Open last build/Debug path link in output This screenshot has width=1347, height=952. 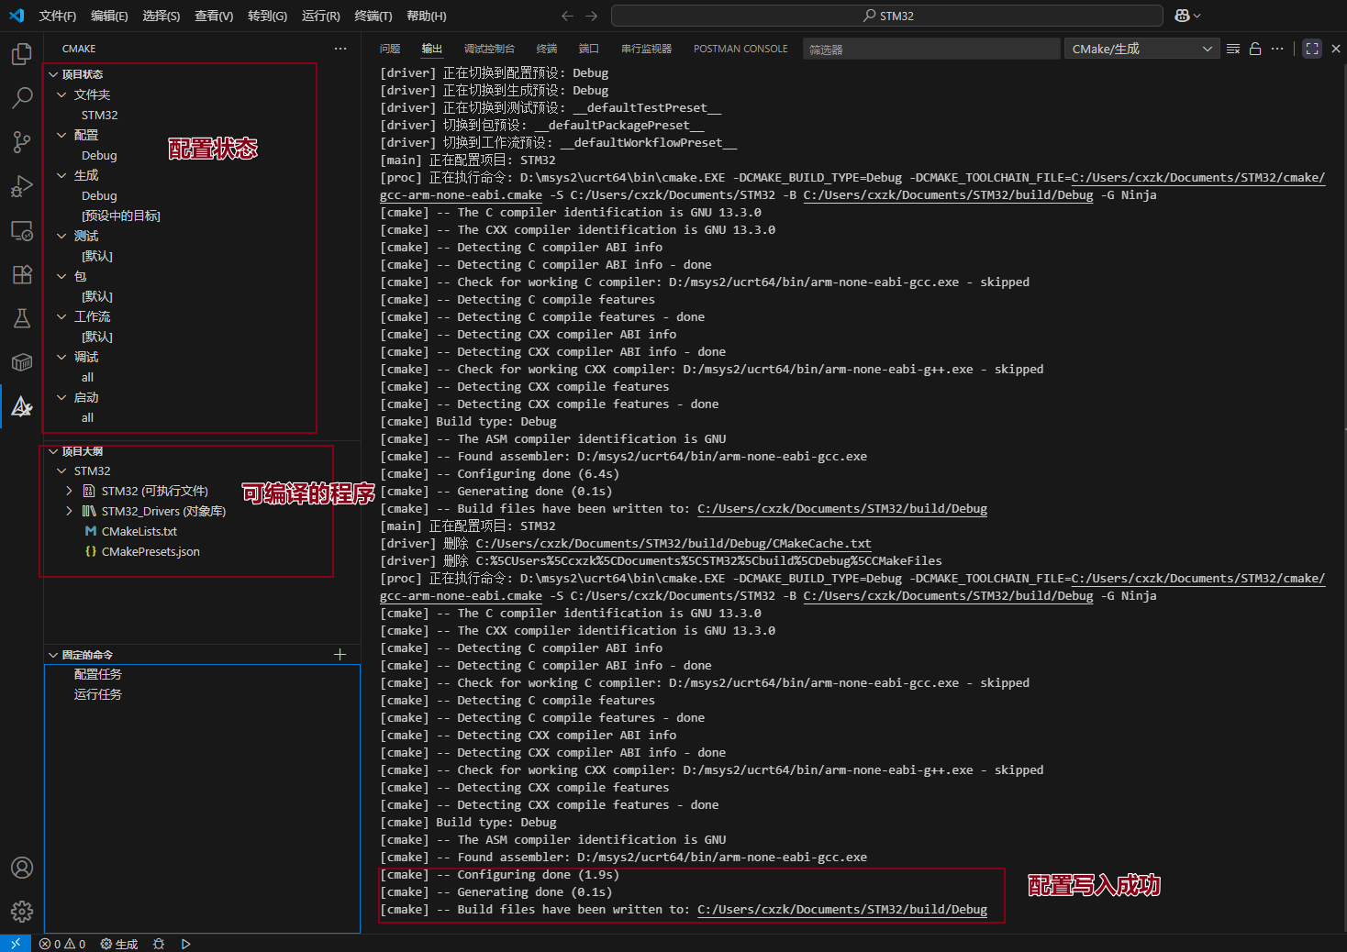tap(842, 910)
